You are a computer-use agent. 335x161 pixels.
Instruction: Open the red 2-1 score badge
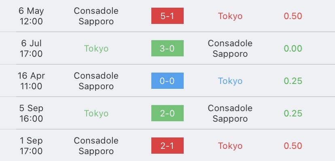coord(167,146)
